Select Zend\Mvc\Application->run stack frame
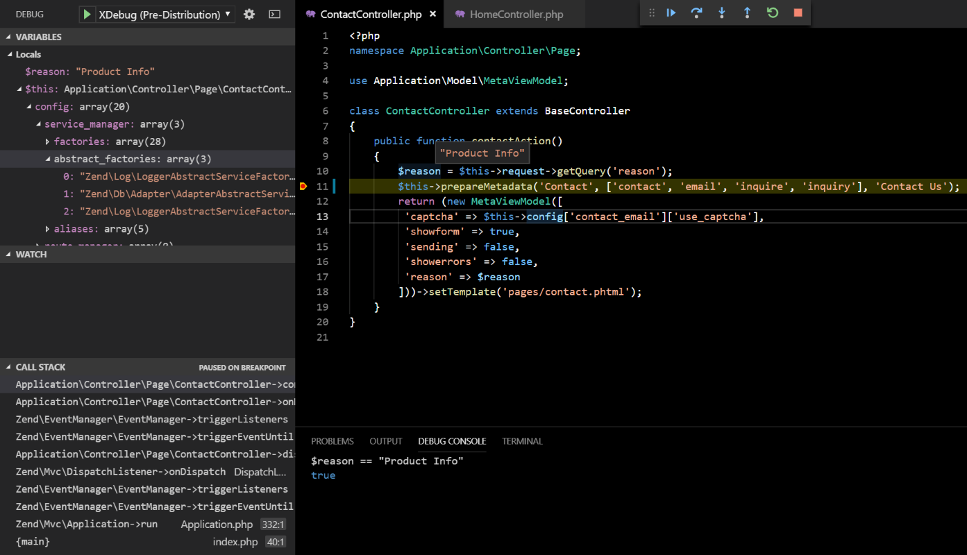 87,524
